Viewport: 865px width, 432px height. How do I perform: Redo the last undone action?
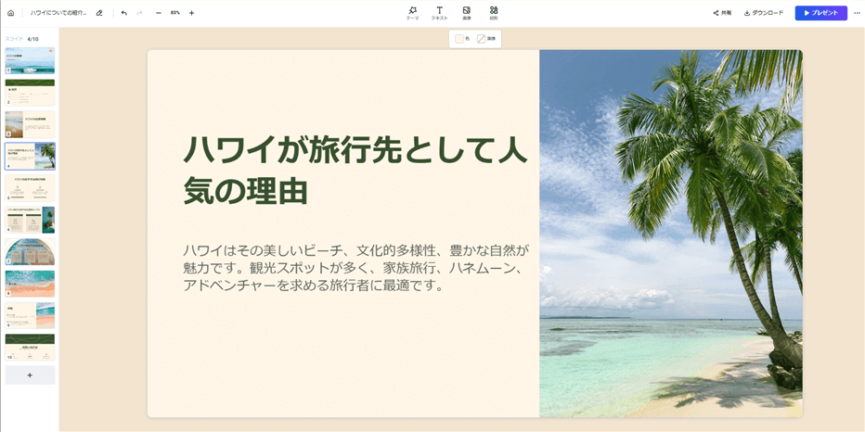point(139,13)
